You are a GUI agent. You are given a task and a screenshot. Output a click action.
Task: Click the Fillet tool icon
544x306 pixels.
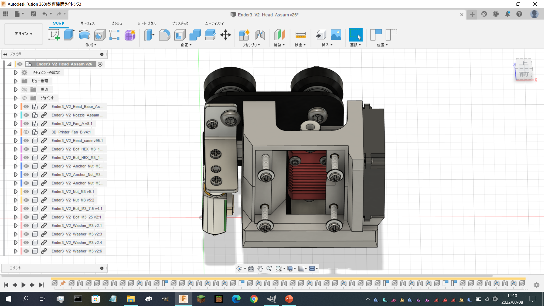coord(164,35)
